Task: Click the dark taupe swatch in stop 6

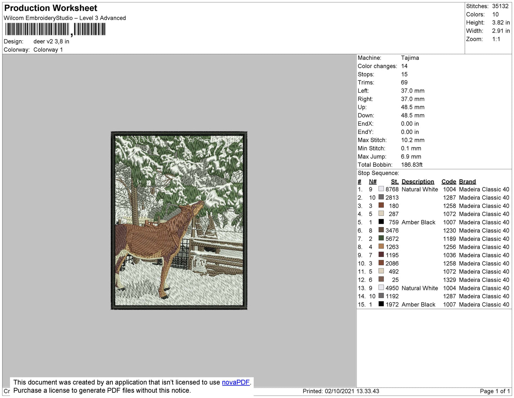Action: point(381,230)
